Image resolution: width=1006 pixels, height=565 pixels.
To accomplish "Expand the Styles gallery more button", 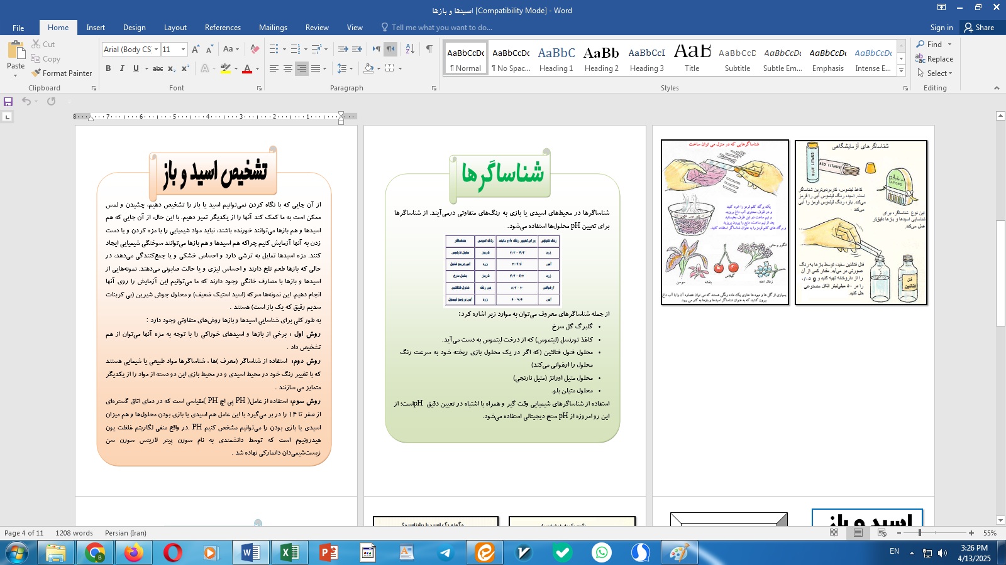I will (902, 71).
